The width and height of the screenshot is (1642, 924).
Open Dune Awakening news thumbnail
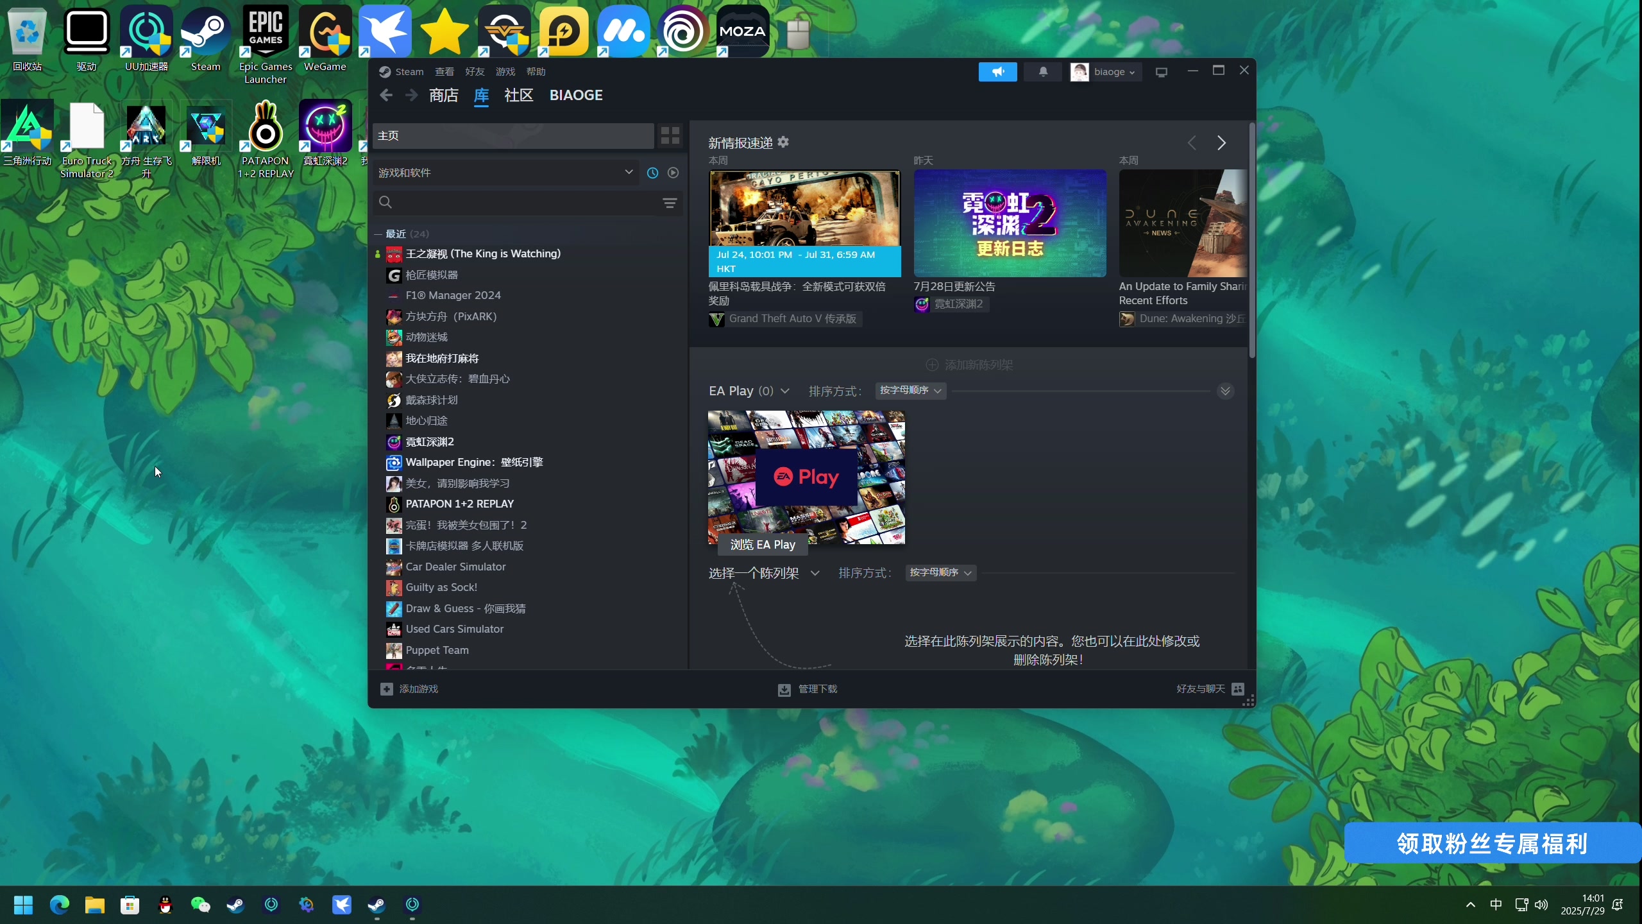pyautogui.click(x=1183, y=223)
